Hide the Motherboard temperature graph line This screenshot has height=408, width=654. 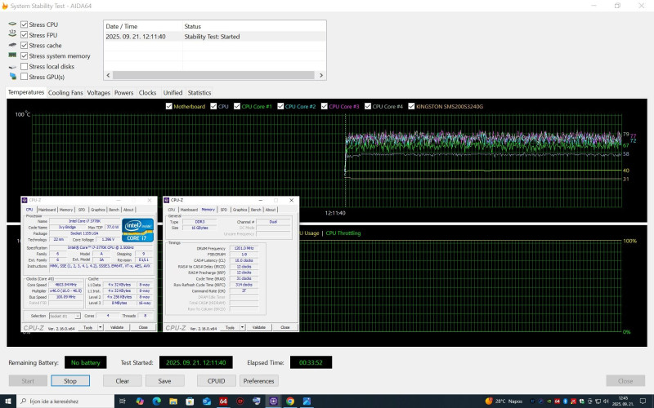pyautogui.click(x=169, y=106)
